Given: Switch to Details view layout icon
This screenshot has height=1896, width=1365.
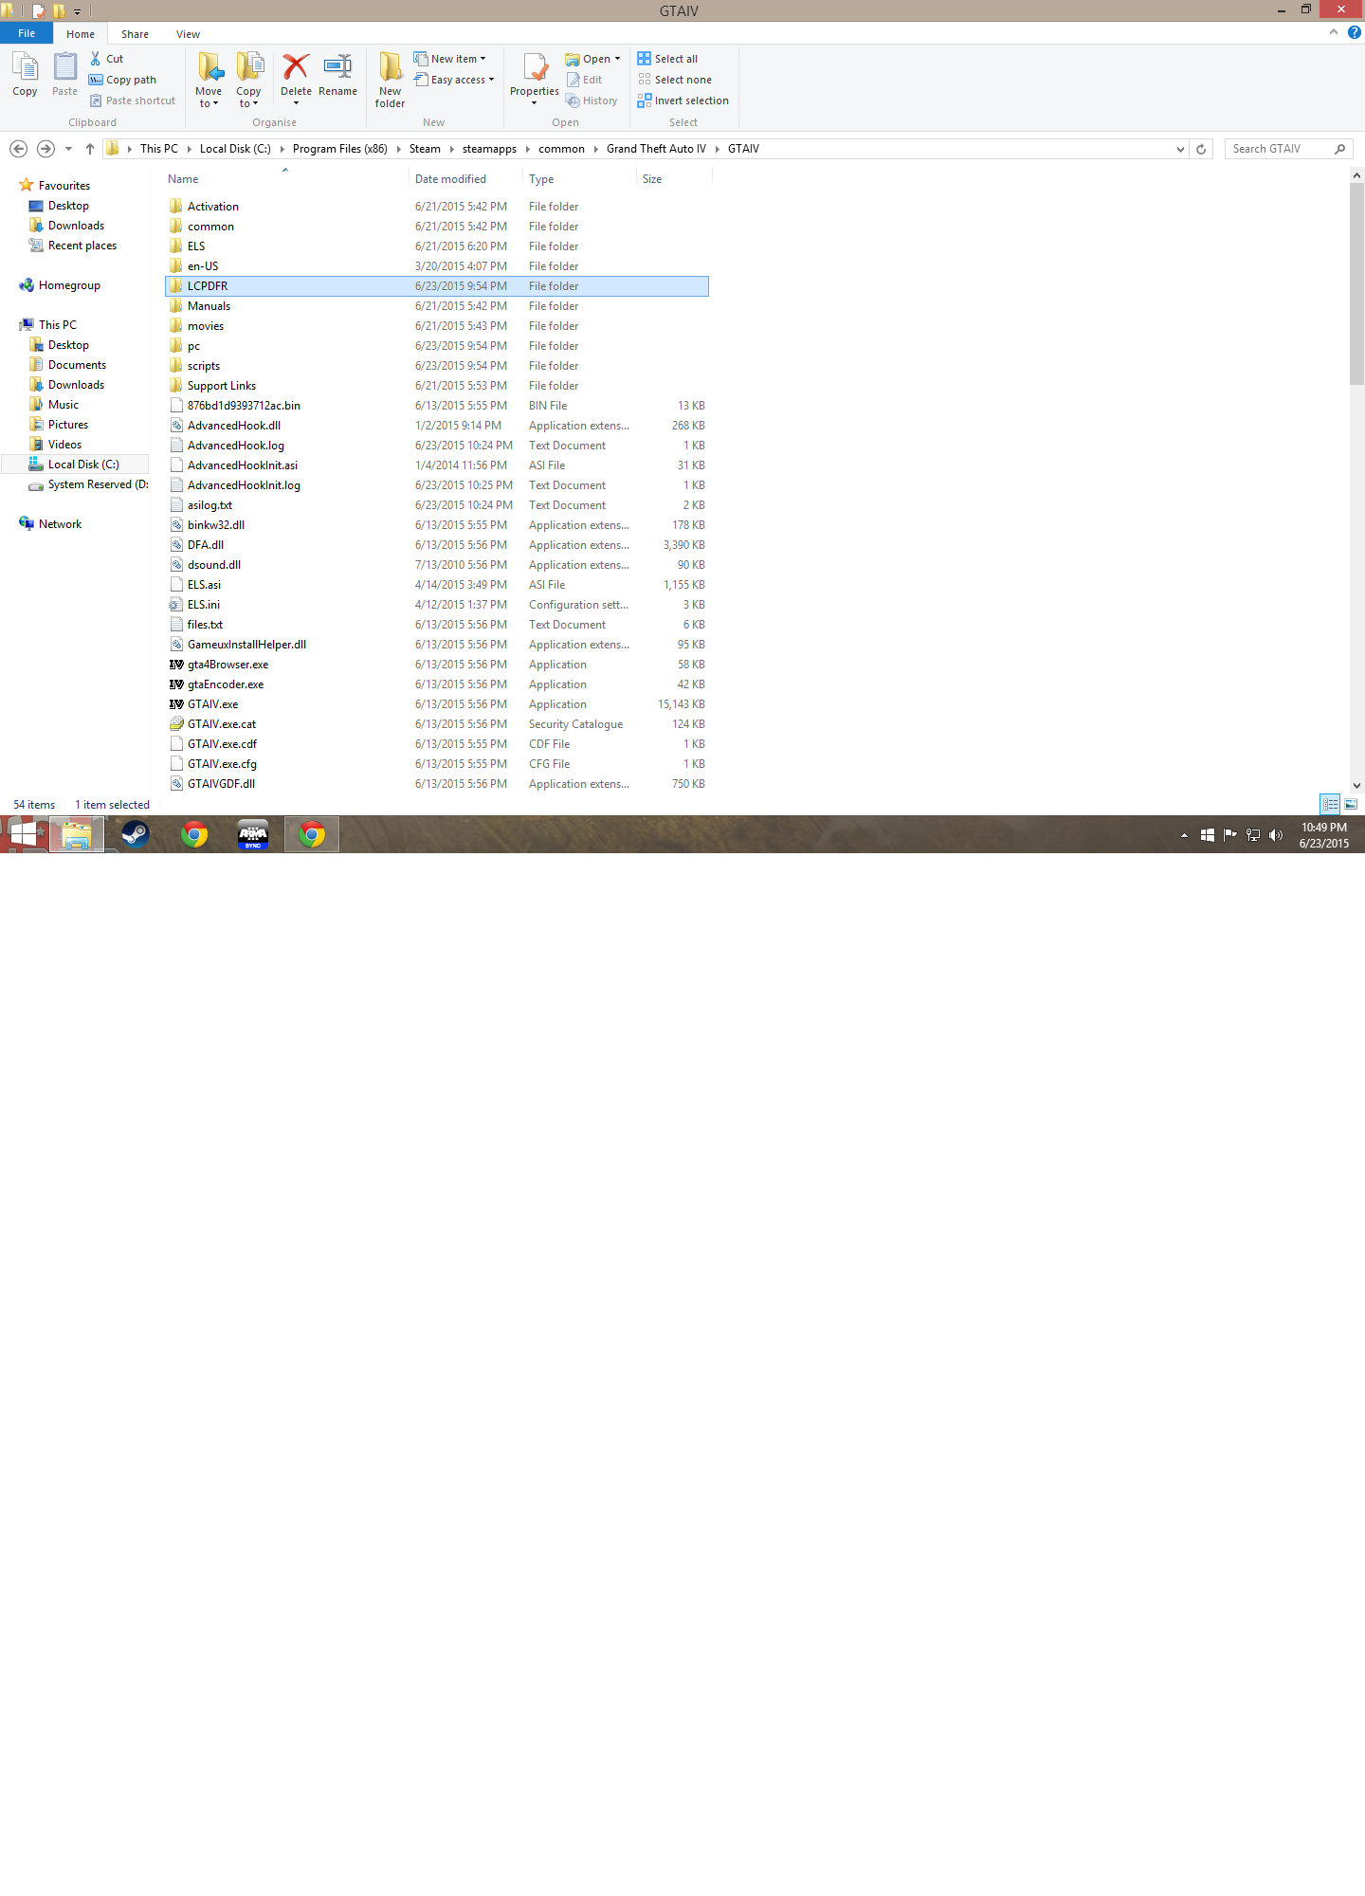Looking at the screenshot, I should tap(1330, 804).
